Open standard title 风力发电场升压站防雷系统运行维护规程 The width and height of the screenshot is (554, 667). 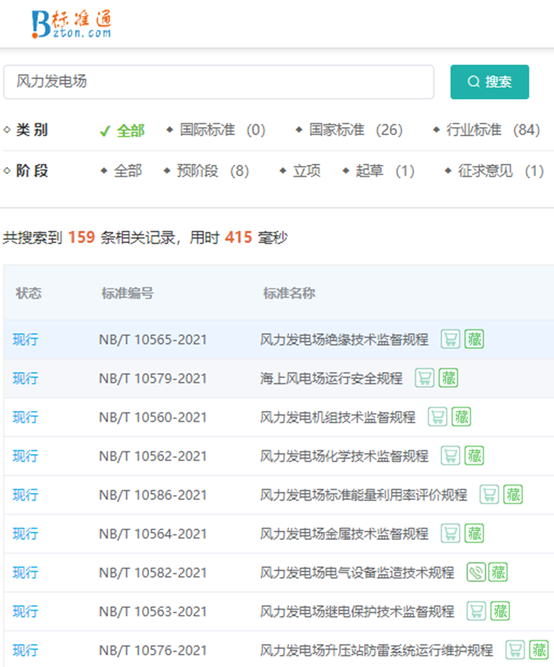[x=377, y=650]
